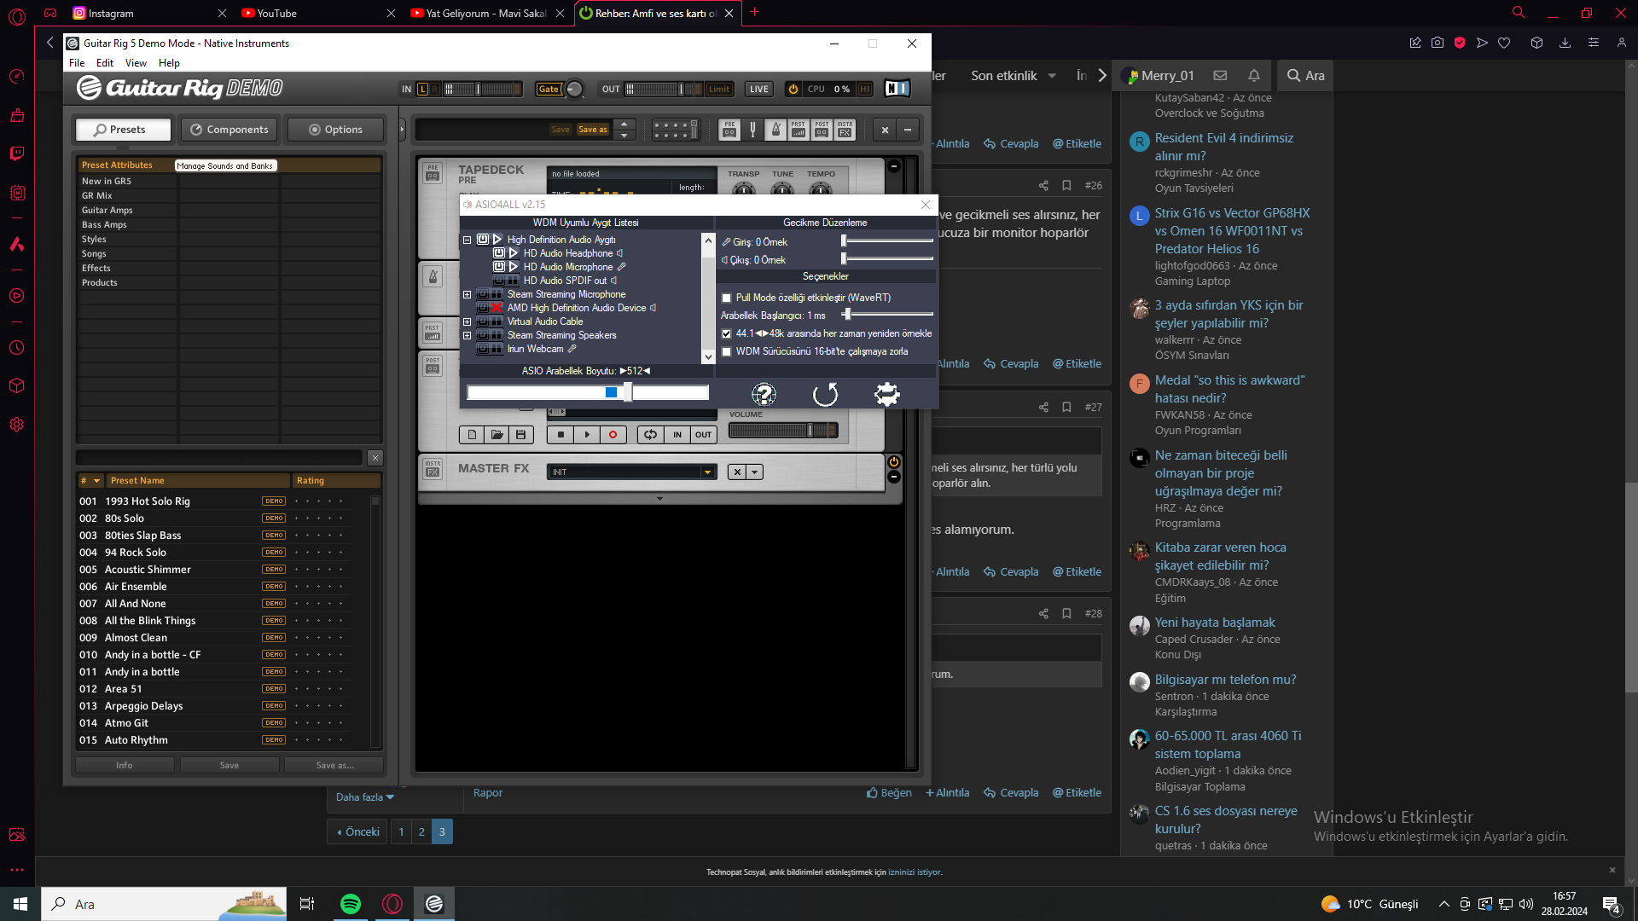Open tapedeck load file folder icon

[x=497, y=435]
